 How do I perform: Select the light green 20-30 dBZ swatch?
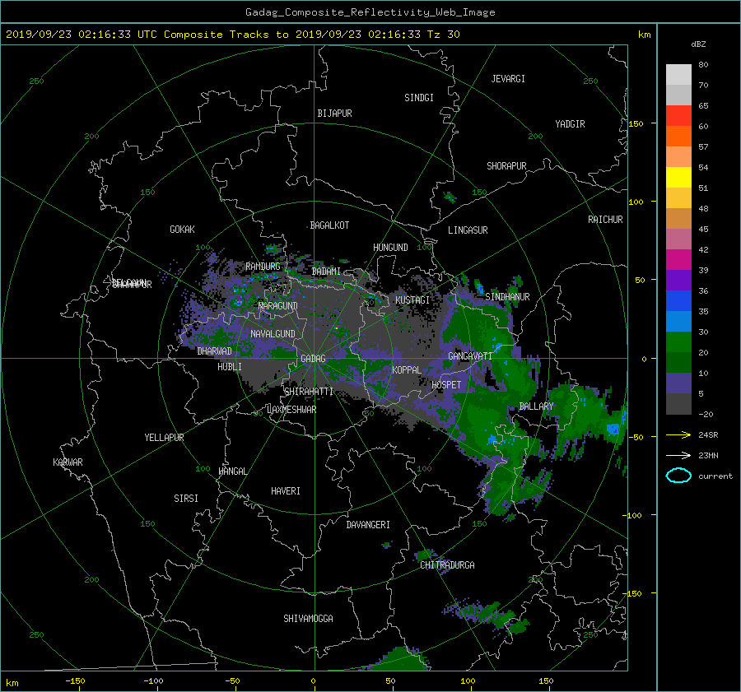[x=678, y=341]
